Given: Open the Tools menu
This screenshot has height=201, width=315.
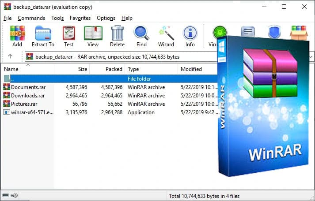Looking at the screenshot, I should 57,18.
